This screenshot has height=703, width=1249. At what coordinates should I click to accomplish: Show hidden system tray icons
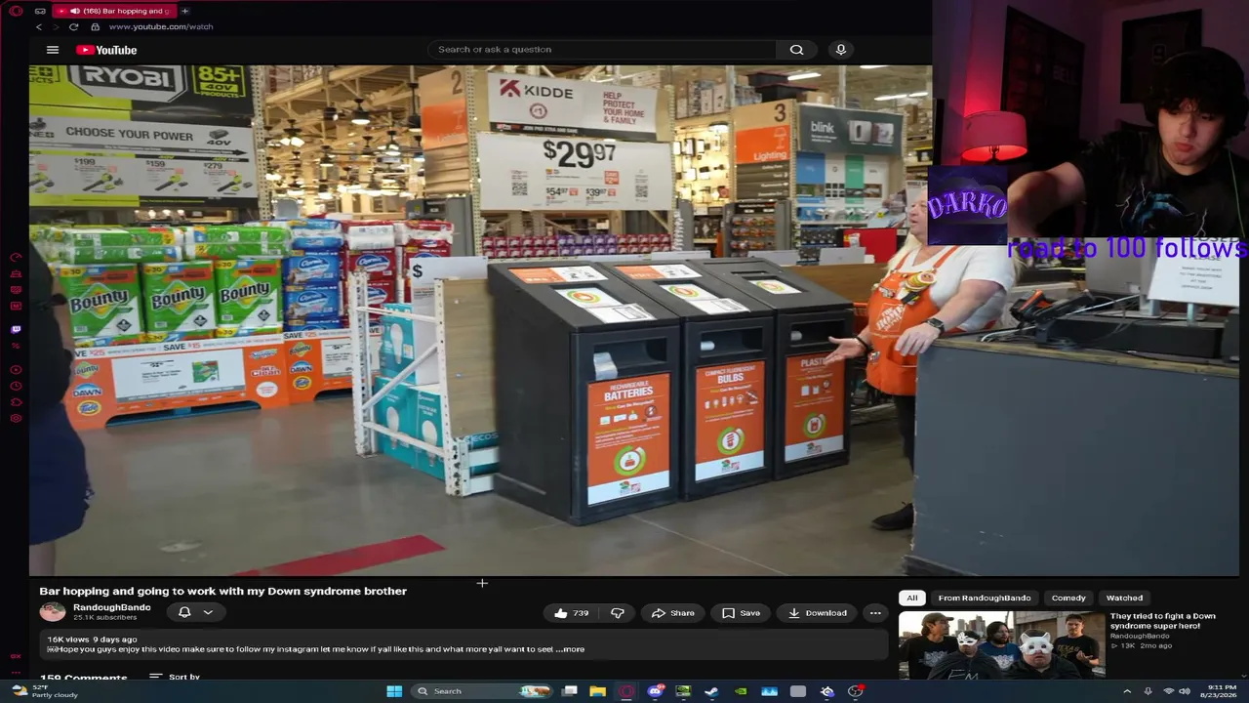[1127, 691]
